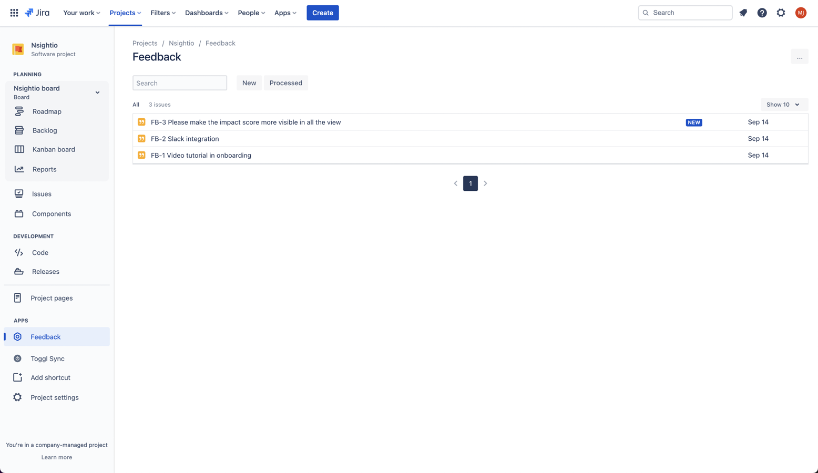Viewport: 818px width, 473px height.
Task: Open FB-2 Slack integration feedback item
Action: 185,139
